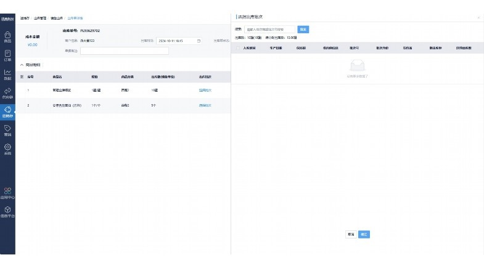Screen dimensions: 484x268
Task: Open the four-circles application center icon
Action: (7, 193)
